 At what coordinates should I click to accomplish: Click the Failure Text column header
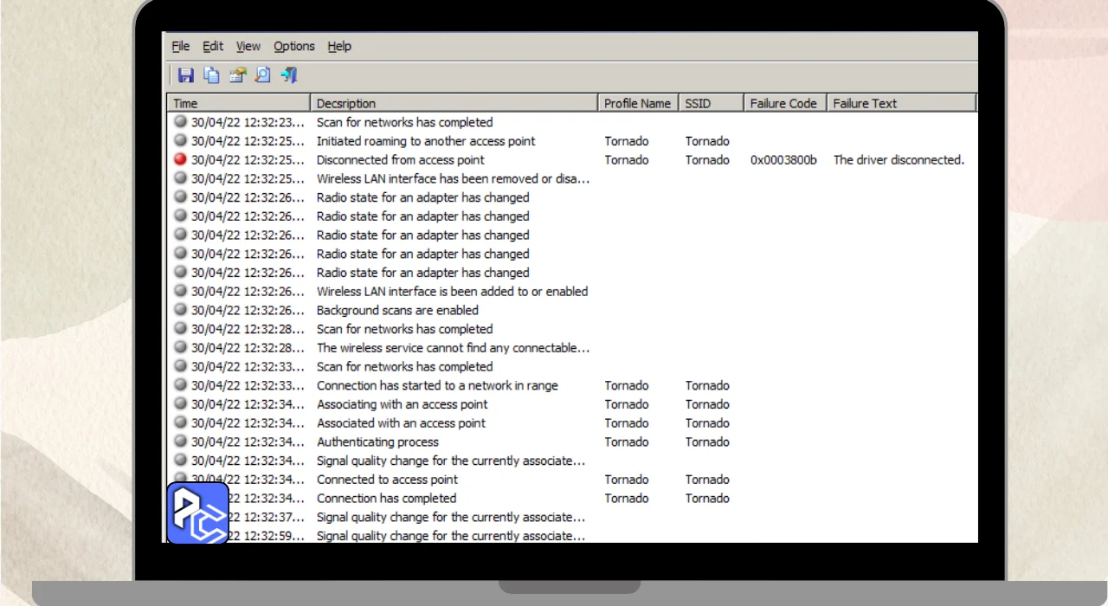point(900,103)
